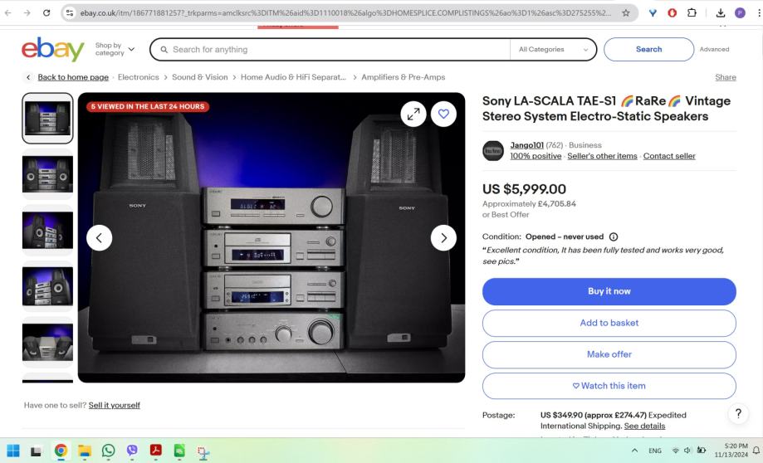View 100% positive feedback
763x463 pixels.
[x=536, y=156]
